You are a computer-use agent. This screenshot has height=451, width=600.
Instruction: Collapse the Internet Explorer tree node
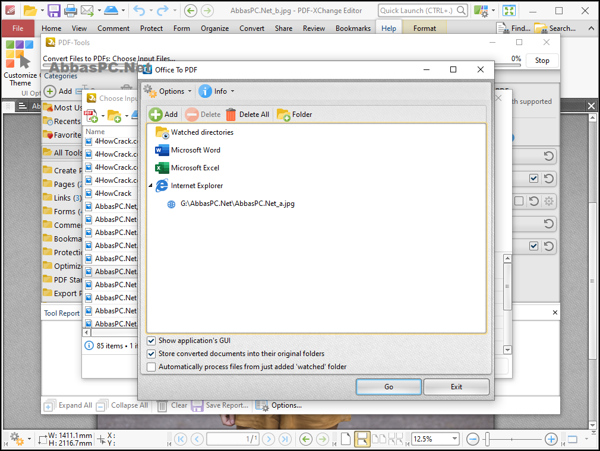tap(150, 186)
